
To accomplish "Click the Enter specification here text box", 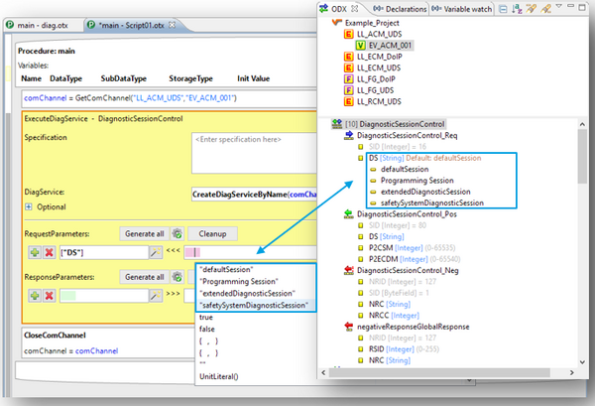I will click(254, 153).
